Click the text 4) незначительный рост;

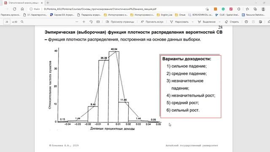tap(191, 95)
